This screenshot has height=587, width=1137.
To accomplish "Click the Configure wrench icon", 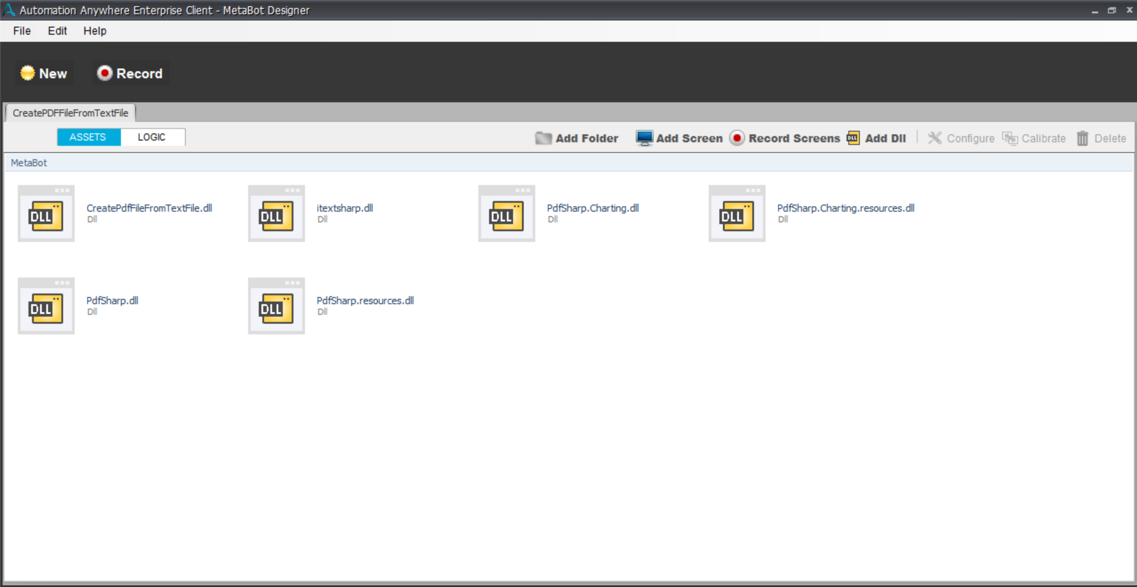I will coord(935,138).
